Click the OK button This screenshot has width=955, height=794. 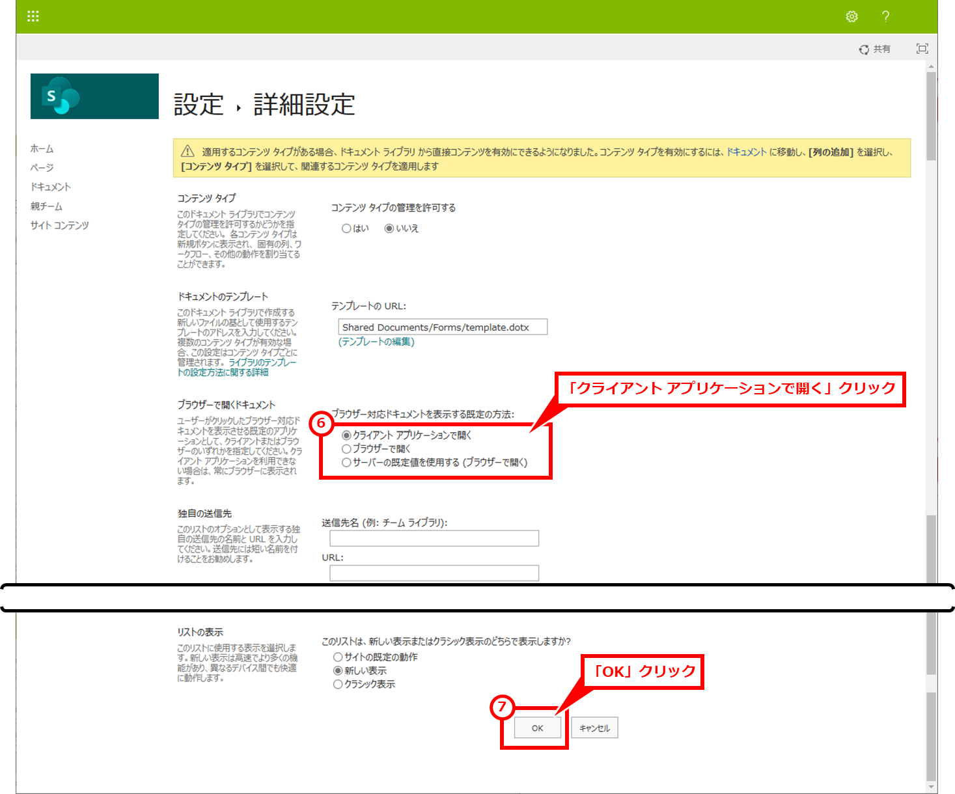[x=537, y=728]
